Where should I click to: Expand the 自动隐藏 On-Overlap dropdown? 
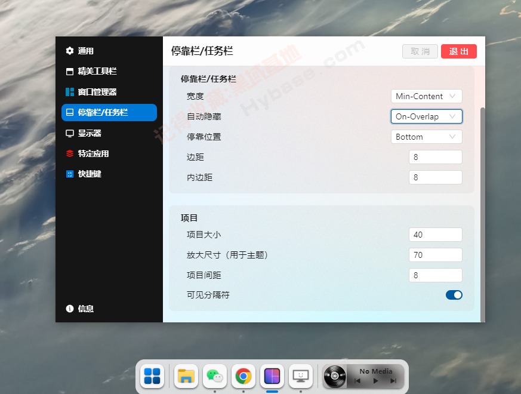426,116
